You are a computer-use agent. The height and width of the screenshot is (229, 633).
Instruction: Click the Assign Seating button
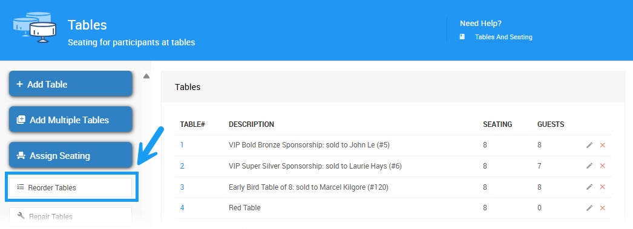pos(71,155)
